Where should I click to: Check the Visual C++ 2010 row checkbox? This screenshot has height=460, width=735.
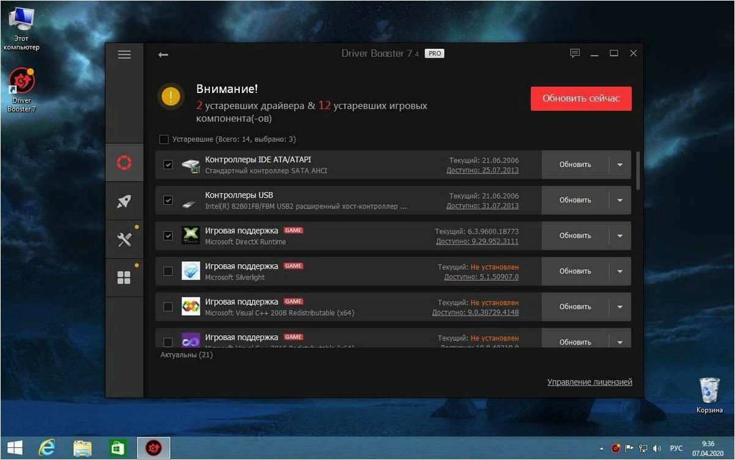[x=168, y=342]
